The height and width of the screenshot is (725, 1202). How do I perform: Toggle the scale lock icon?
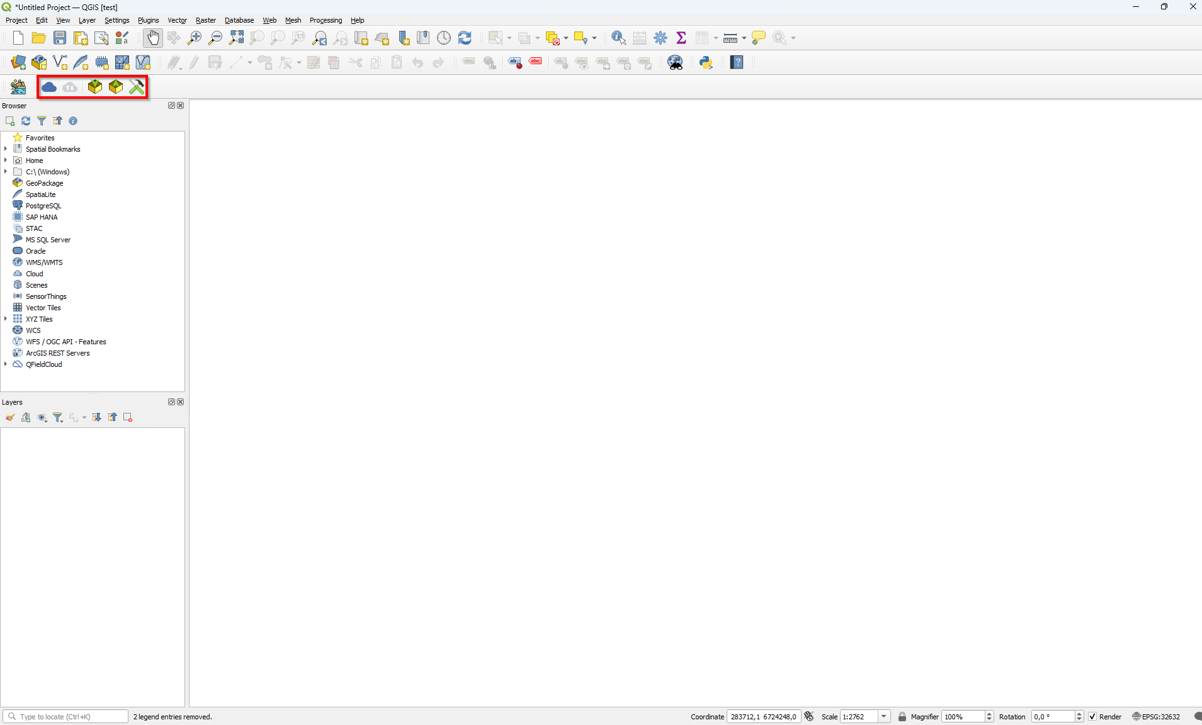(902, 717)
